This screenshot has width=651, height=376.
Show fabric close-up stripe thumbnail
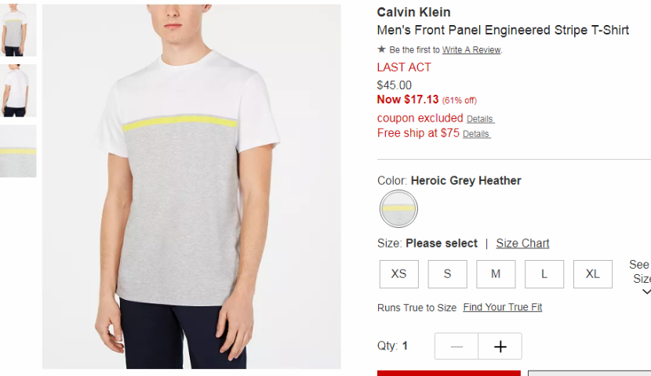coord(18,151)
